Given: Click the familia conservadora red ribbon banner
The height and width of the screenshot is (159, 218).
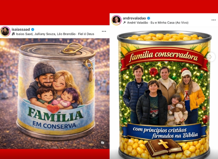Looking at the screenshot, I should pyautogui.click(x=164, y=58).
